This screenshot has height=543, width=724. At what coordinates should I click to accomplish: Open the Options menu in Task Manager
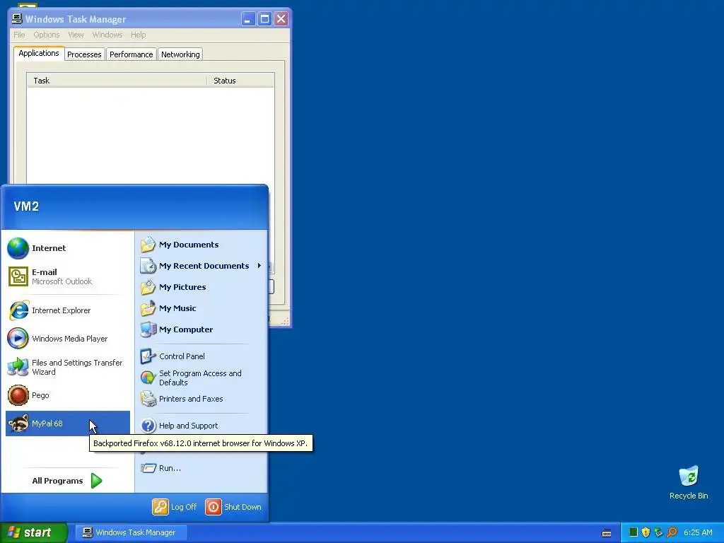46,35
